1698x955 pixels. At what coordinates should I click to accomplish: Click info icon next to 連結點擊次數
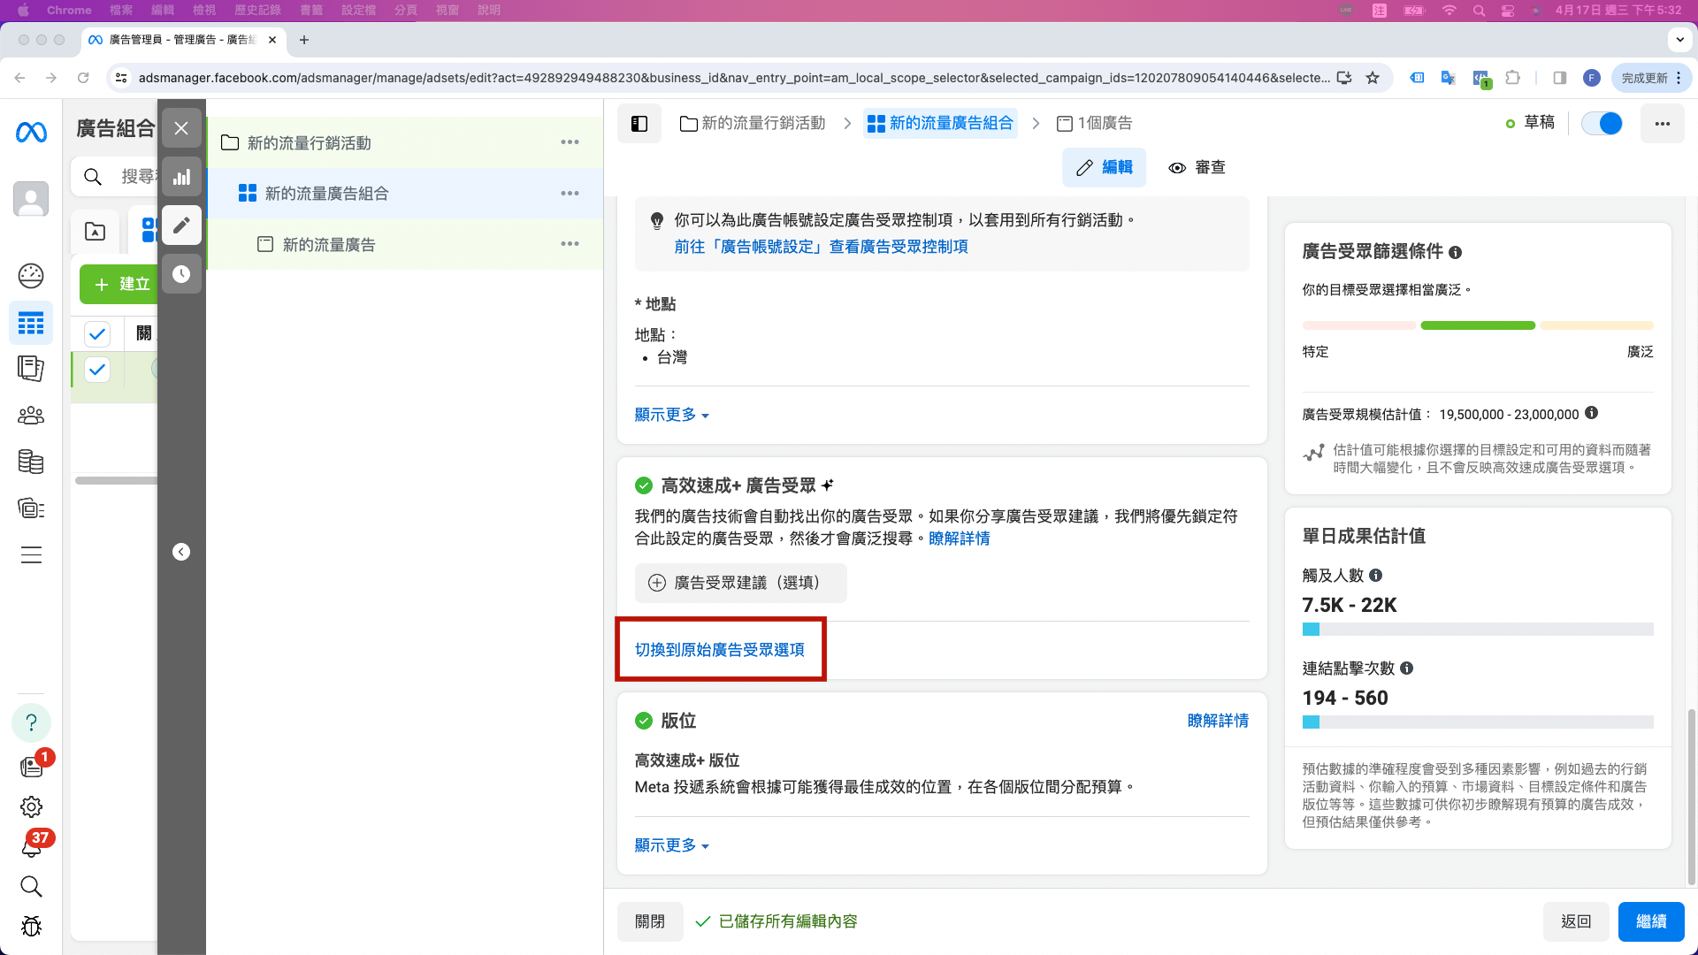1407,668
